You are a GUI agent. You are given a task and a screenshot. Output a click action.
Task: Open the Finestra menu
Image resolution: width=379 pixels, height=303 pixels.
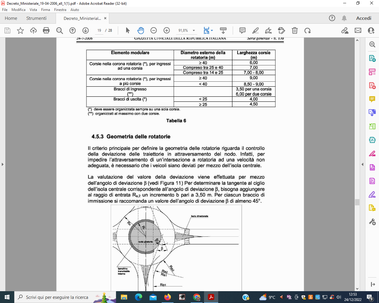pyautogui.click(x=60, y=10)
